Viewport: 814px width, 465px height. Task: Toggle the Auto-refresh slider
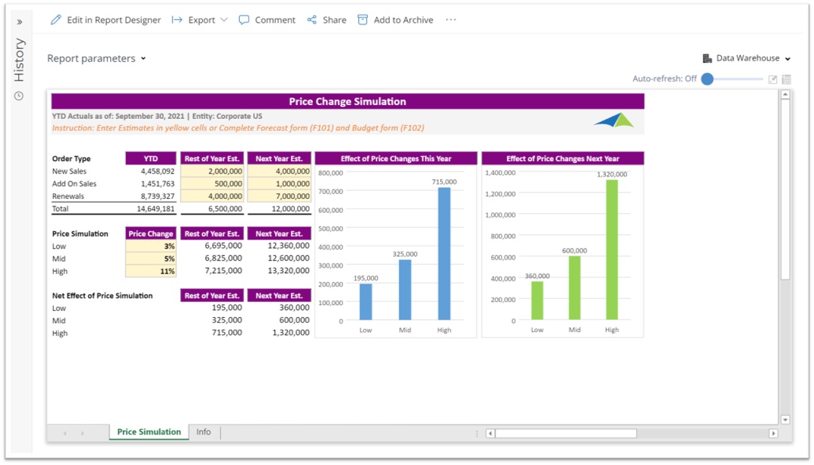coord(708,79)
